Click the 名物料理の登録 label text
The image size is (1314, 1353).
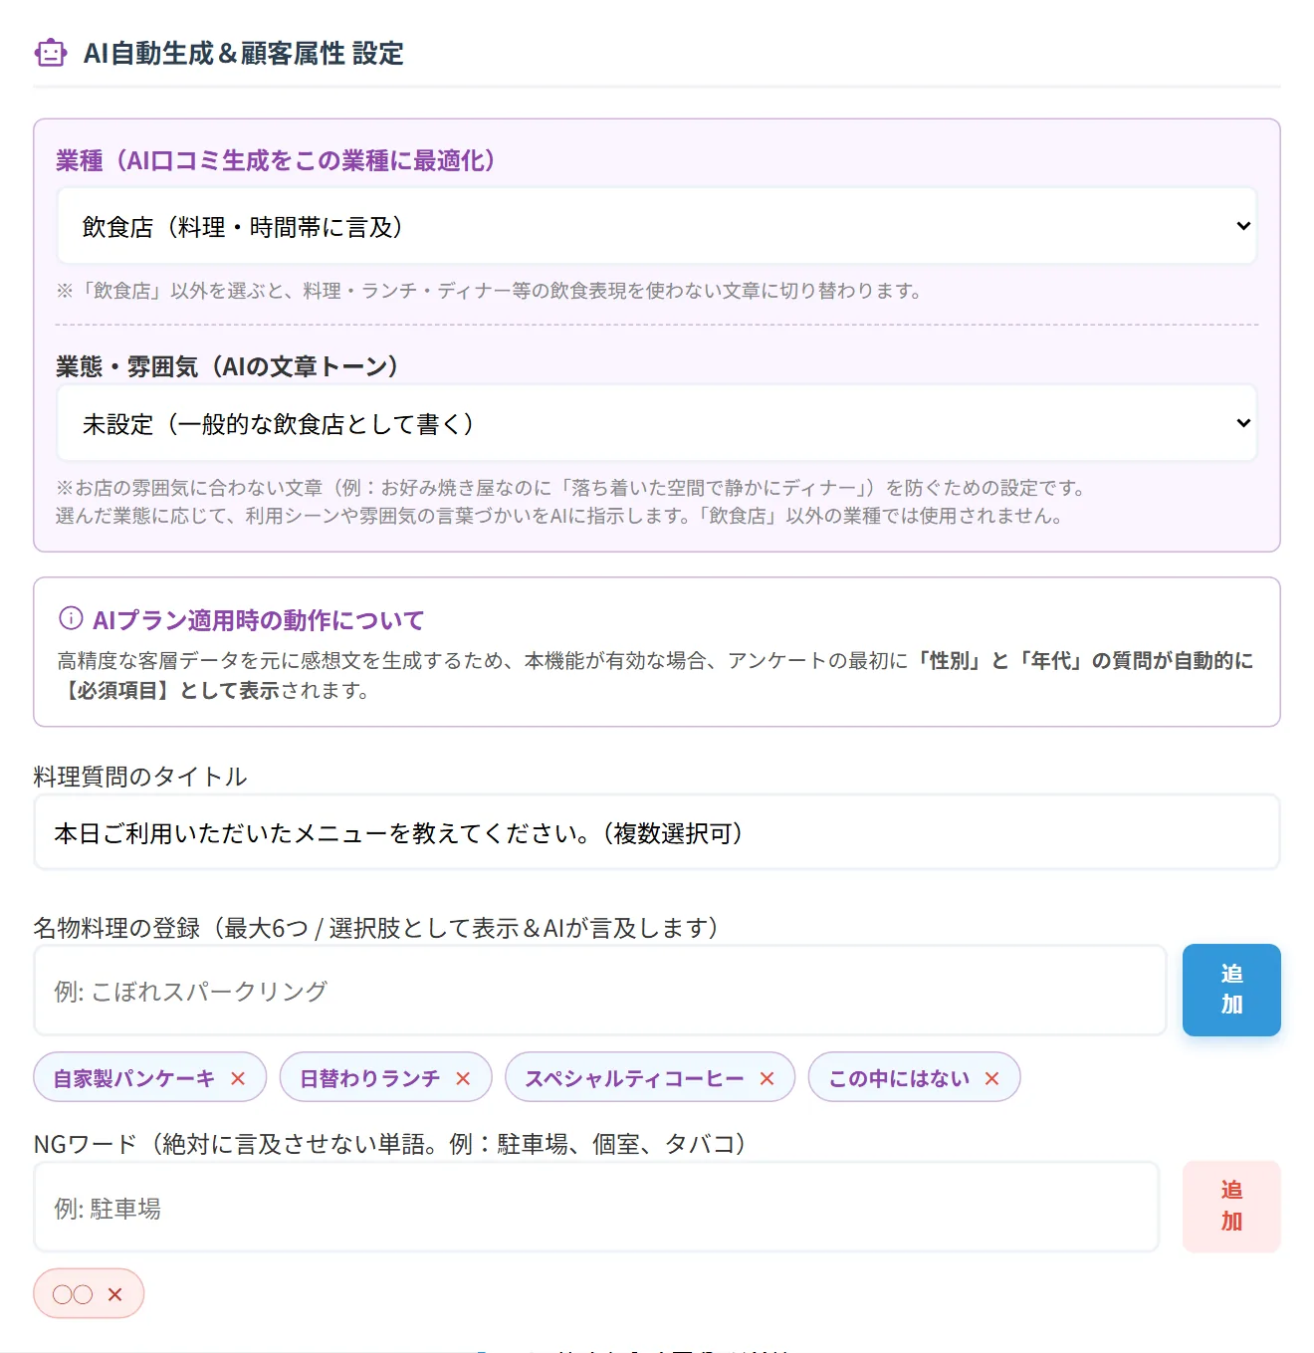click(376, 928)
